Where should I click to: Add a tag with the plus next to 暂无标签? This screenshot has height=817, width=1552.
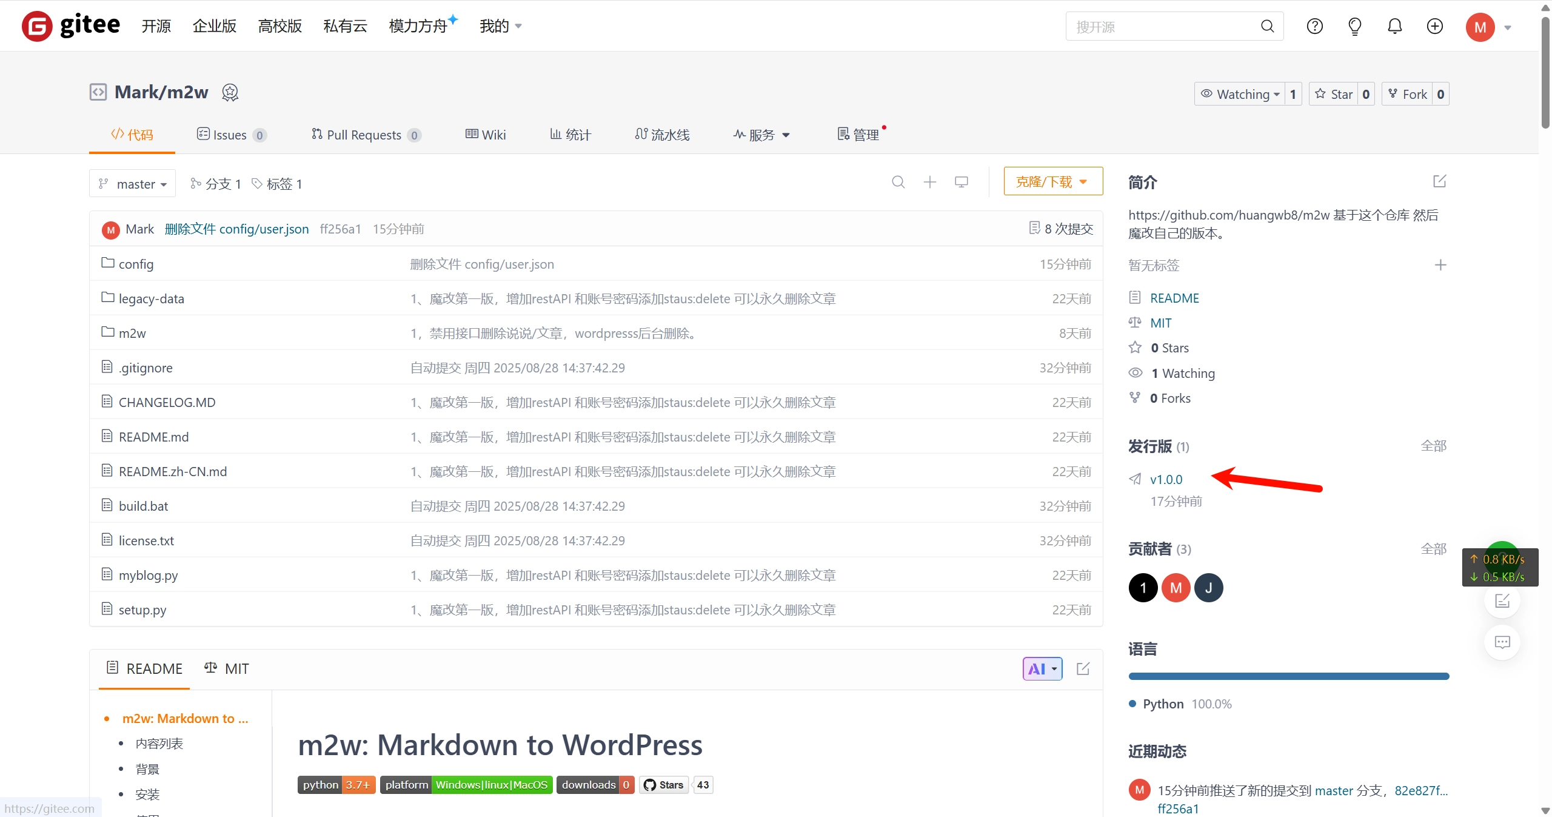click(x=1441, y=265)
